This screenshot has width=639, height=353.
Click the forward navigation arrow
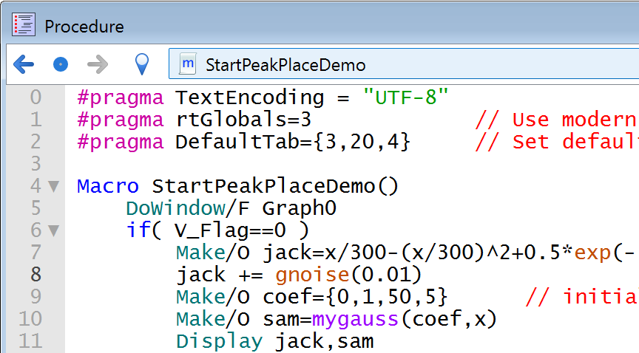98,65
